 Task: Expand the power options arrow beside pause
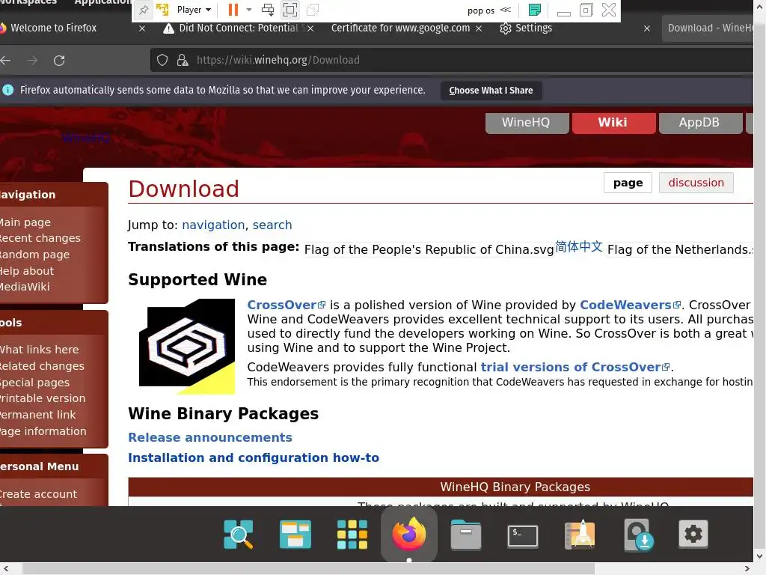248,10
